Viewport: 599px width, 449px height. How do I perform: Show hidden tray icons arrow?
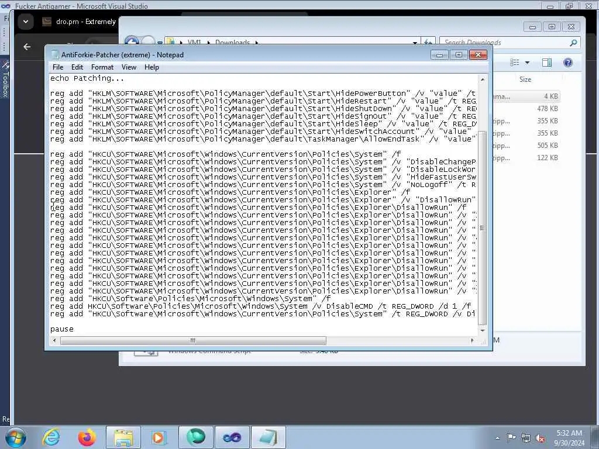pos(497,438)
